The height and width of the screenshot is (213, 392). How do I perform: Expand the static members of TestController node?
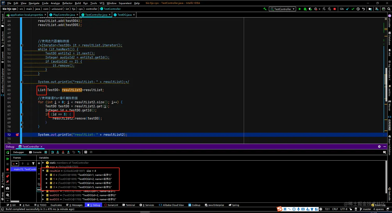tap(43, 163)
